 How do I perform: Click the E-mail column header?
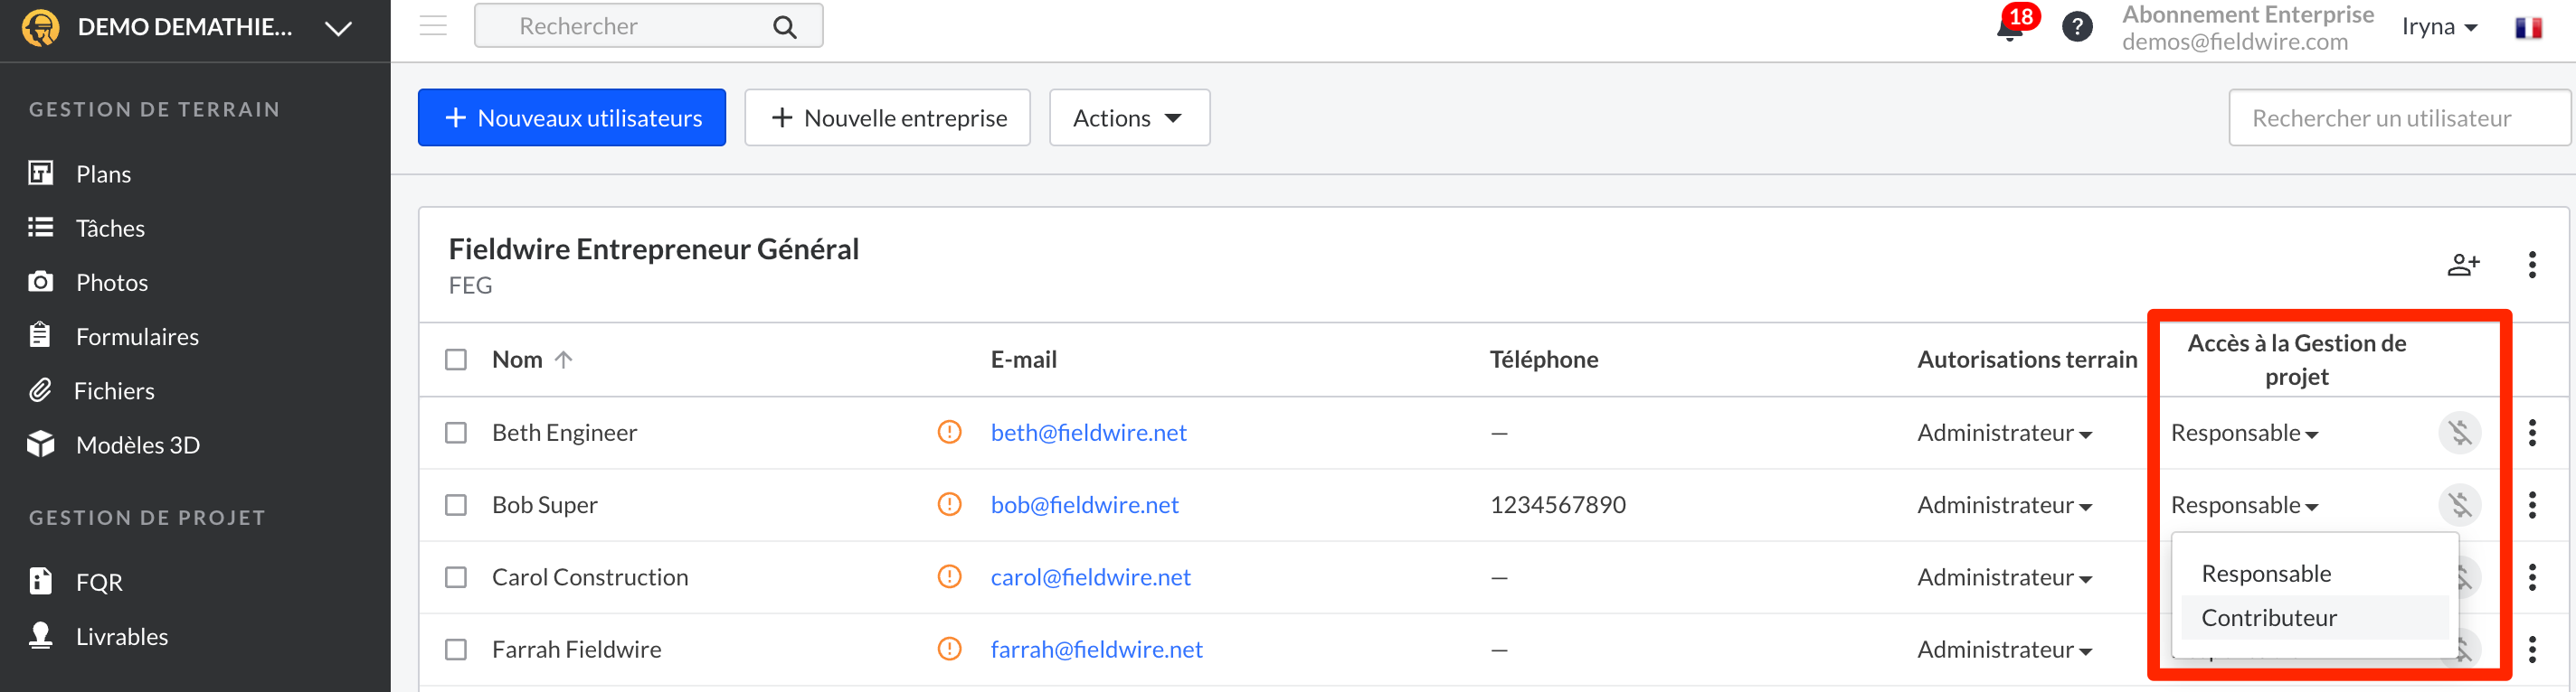pos(1023,360)
